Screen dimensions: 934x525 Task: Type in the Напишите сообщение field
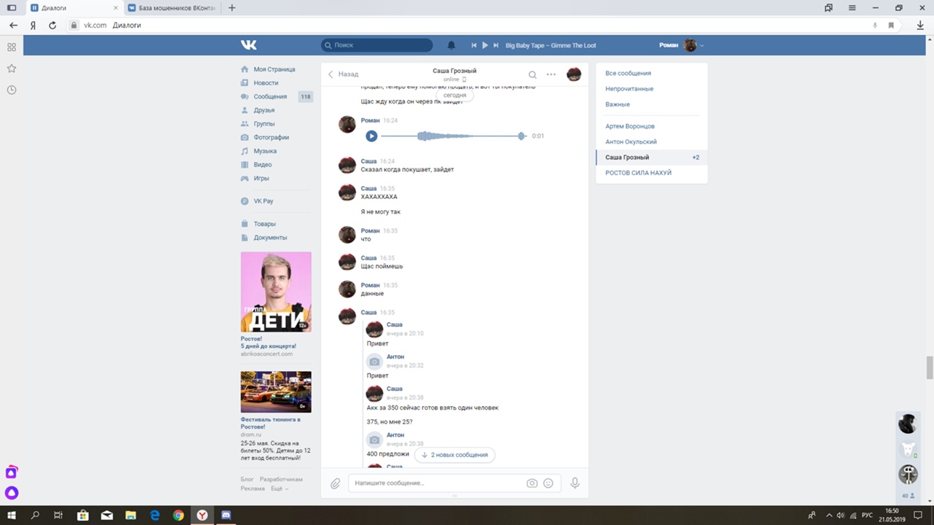[x=436, y=483]
